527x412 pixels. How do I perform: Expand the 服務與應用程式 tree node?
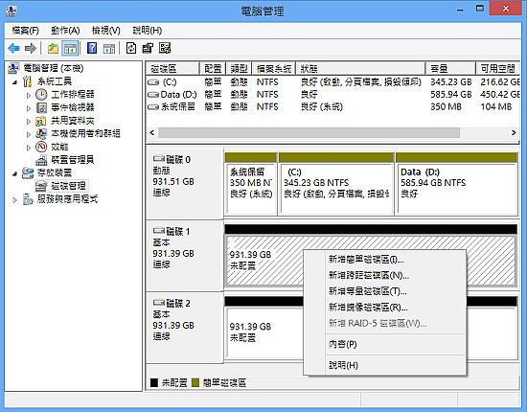click(x=14, y=200)
